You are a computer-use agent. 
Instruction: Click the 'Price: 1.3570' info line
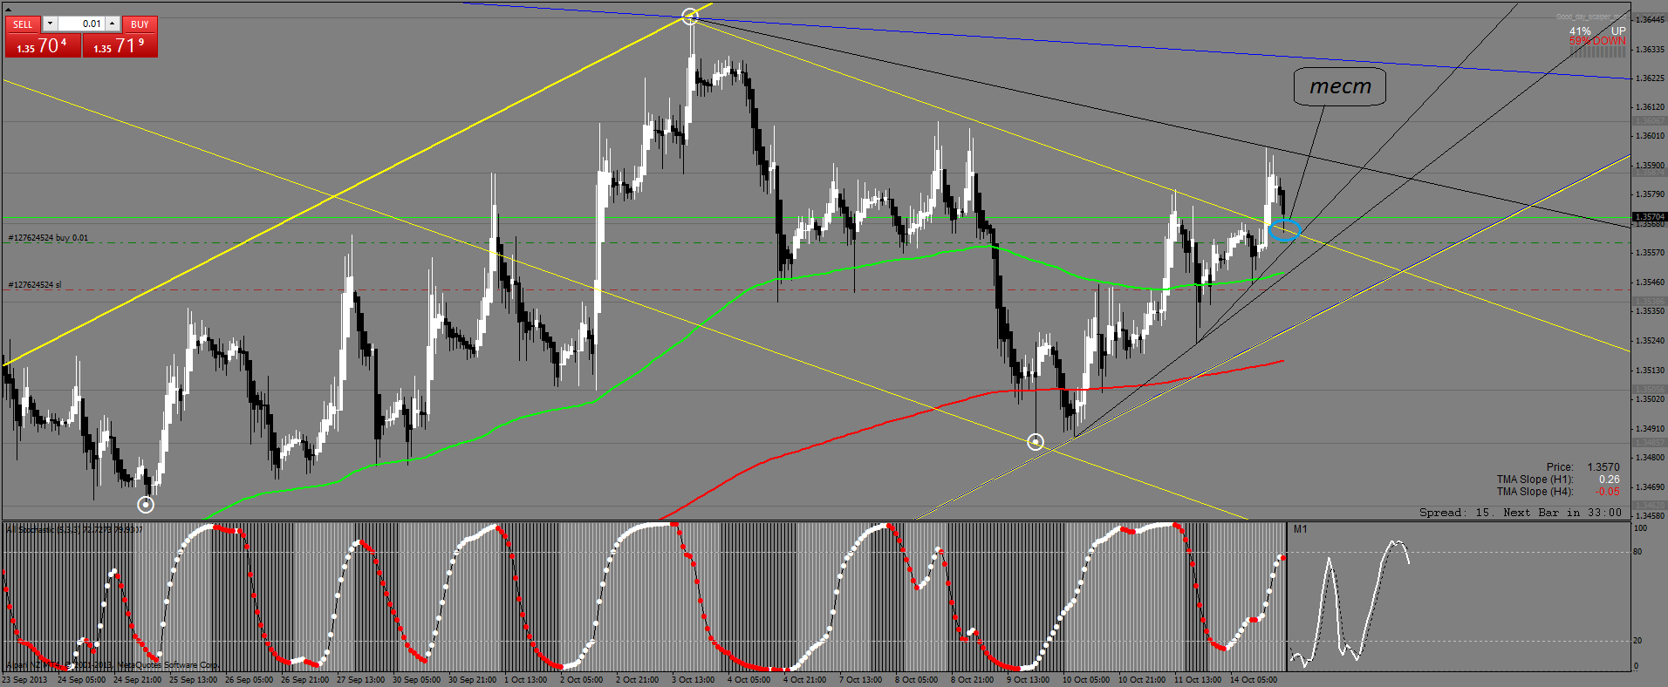click(1583, 467)
